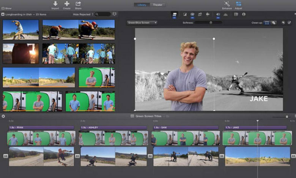
Task: Click transition icon between SAM and JAKE clips
Action: 222,156
